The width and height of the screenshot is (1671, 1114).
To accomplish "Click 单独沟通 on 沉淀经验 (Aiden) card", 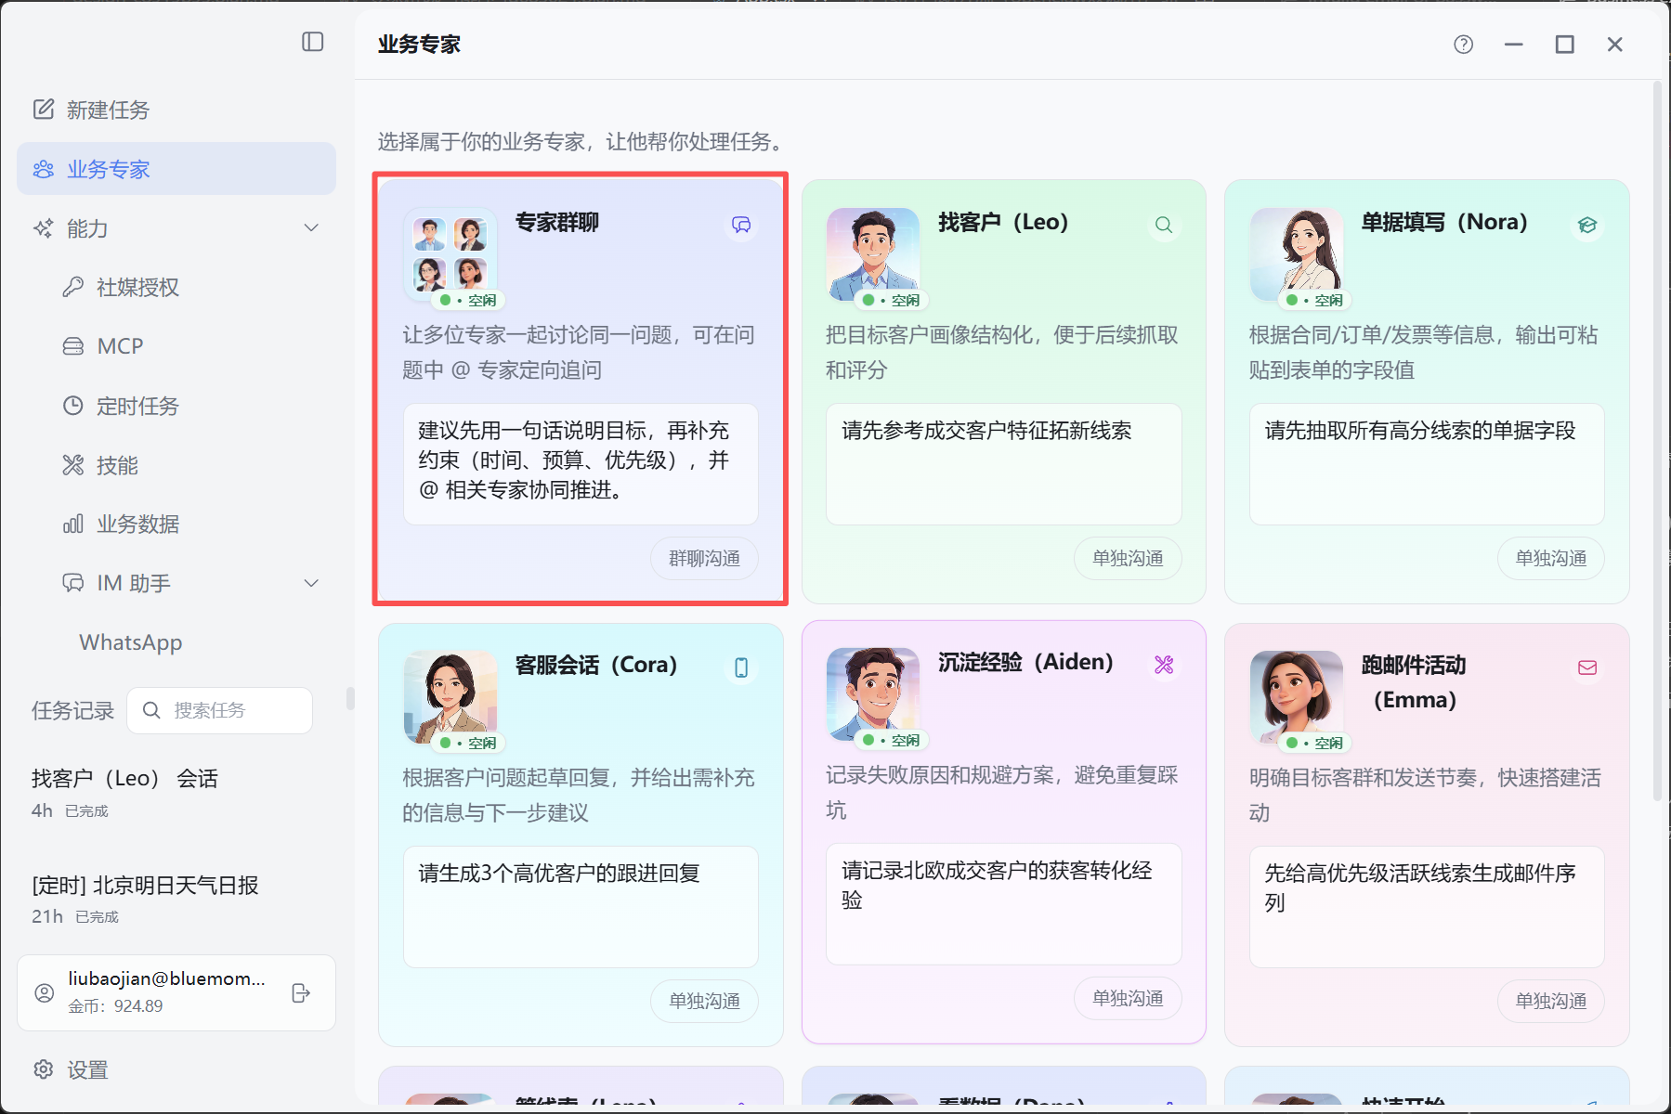I will coord(1128,999).
